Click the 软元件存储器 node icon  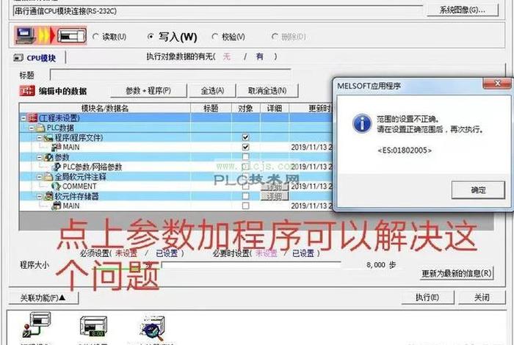[x=48, y=196]
